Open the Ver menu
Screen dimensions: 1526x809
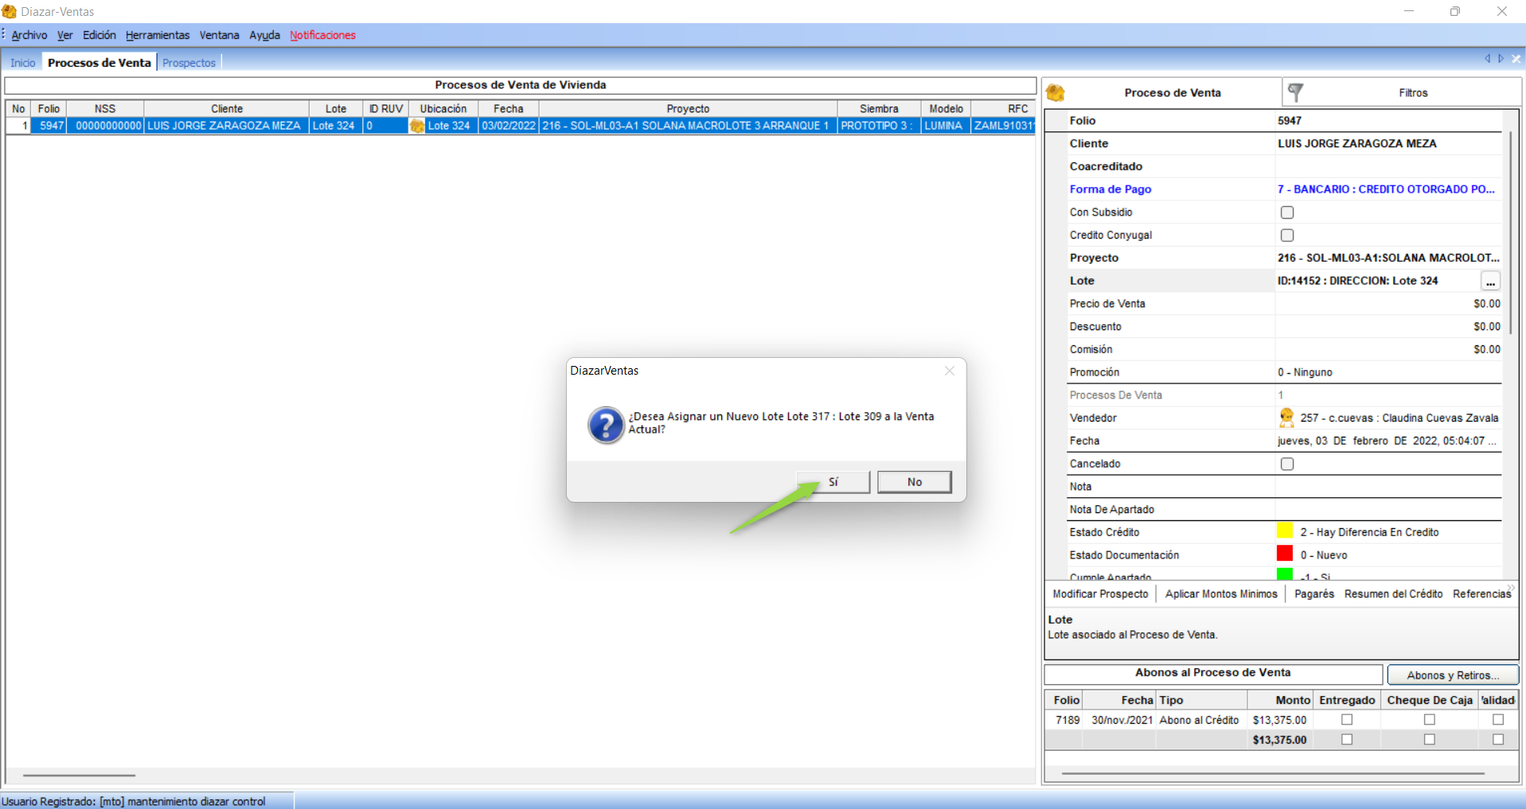(x=65, y=35)
